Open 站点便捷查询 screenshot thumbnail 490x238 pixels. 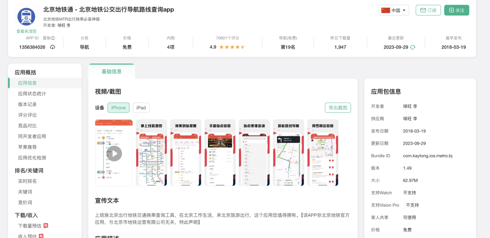[254, 153]
